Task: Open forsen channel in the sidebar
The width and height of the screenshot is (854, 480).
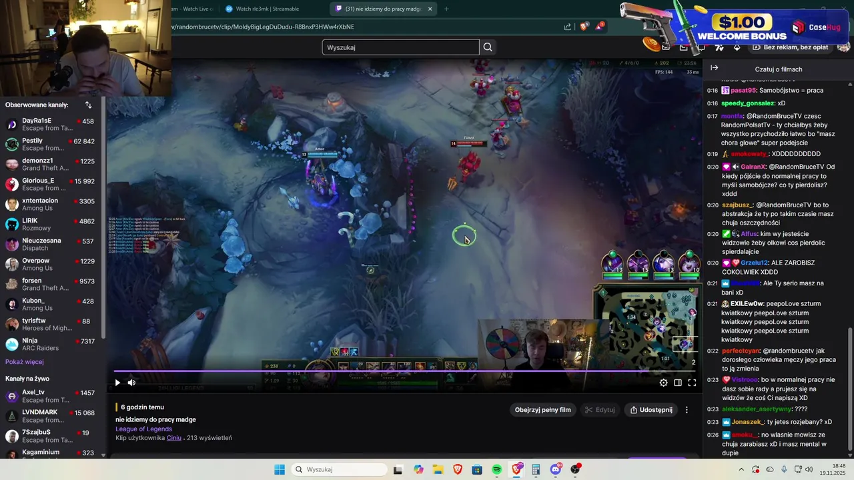Action: point(50,285)
